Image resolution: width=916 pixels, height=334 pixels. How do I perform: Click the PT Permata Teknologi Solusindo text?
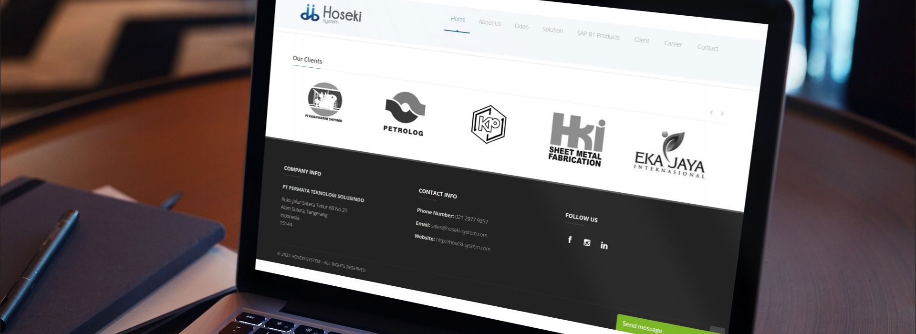(x=323, y=193)
